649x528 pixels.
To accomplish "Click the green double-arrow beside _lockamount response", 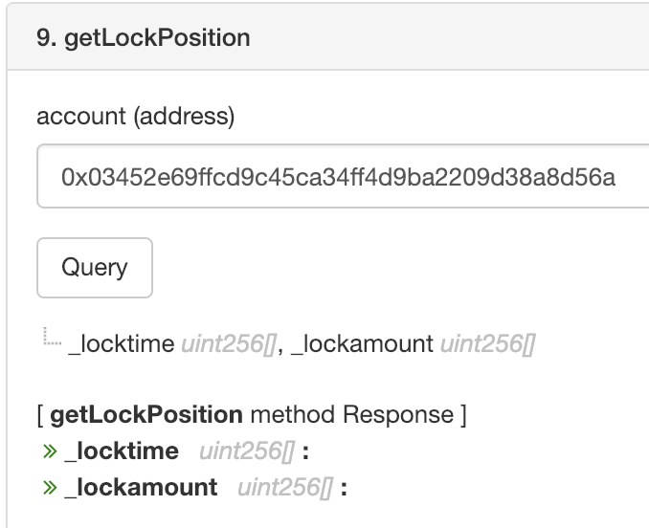I will (50, 487).
